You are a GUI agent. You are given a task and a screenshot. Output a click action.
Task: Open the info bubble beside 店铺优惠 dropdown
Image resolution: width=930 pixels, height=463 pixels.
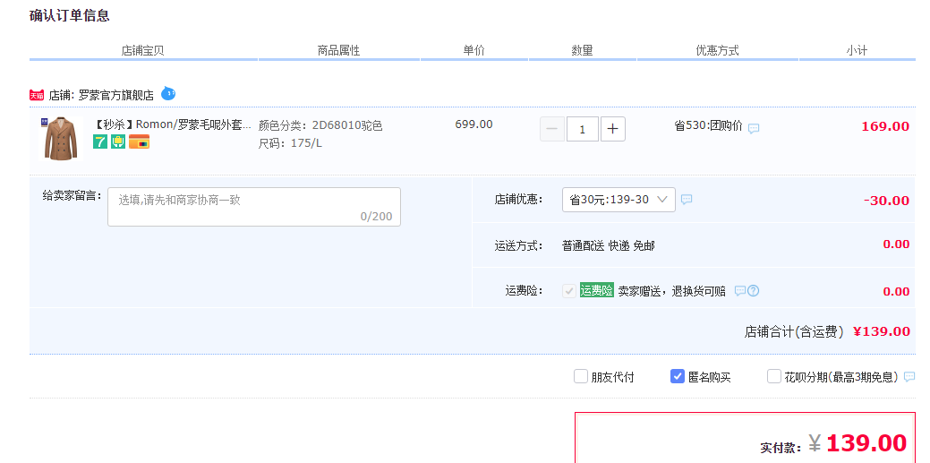(687, 200)
